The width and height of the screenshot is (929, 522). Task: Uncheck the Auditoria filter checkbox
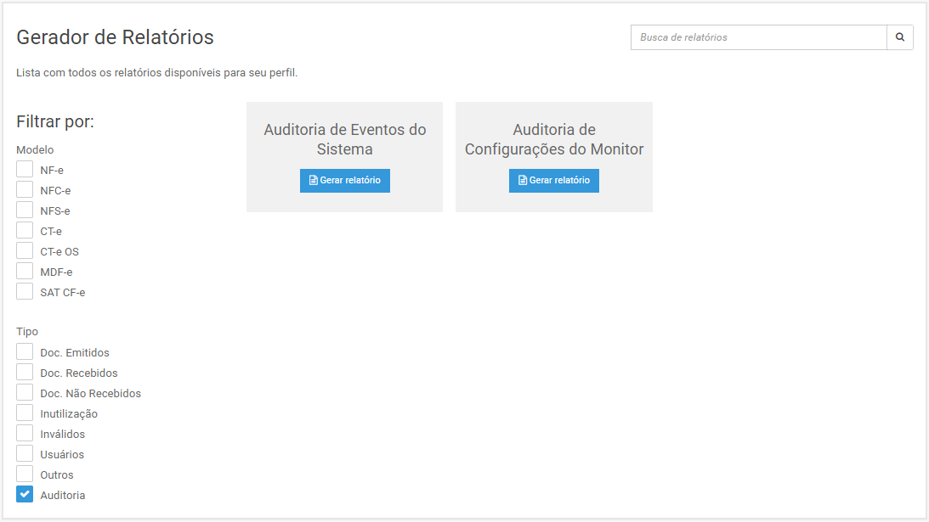tap(25, 495)
